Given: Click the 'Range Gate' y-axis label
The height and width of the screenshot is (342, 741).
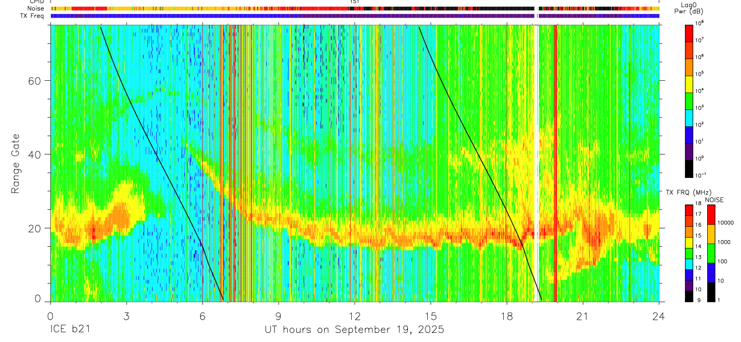Looking at the screenshot, I should pyautogui.click(x=15, y=163).
